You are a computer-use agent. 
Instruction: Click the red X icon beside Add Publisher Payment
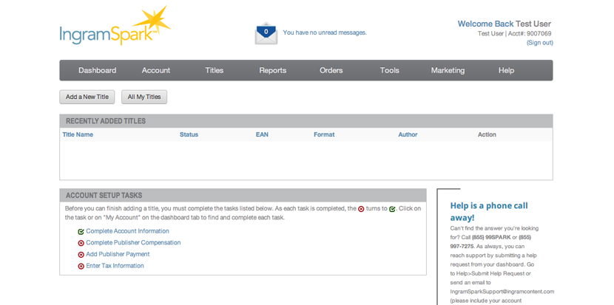click(81, 255)
